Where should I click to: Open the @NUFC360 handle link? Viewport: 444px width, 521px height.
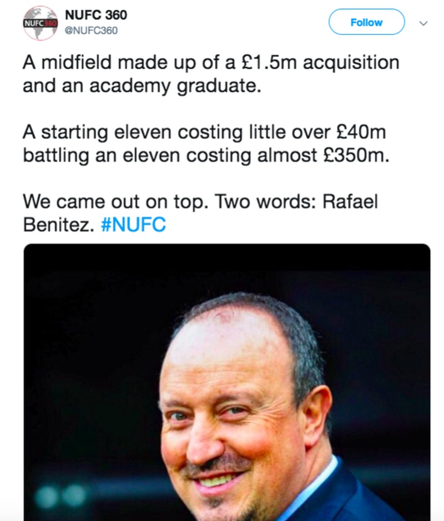[x=92, y=31]
